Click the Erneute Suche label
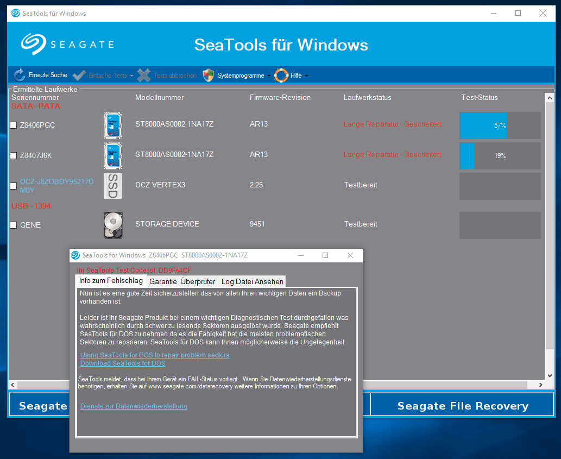This screenshot has height=459, width=561. pyautogui.click(x=48, y=75)
